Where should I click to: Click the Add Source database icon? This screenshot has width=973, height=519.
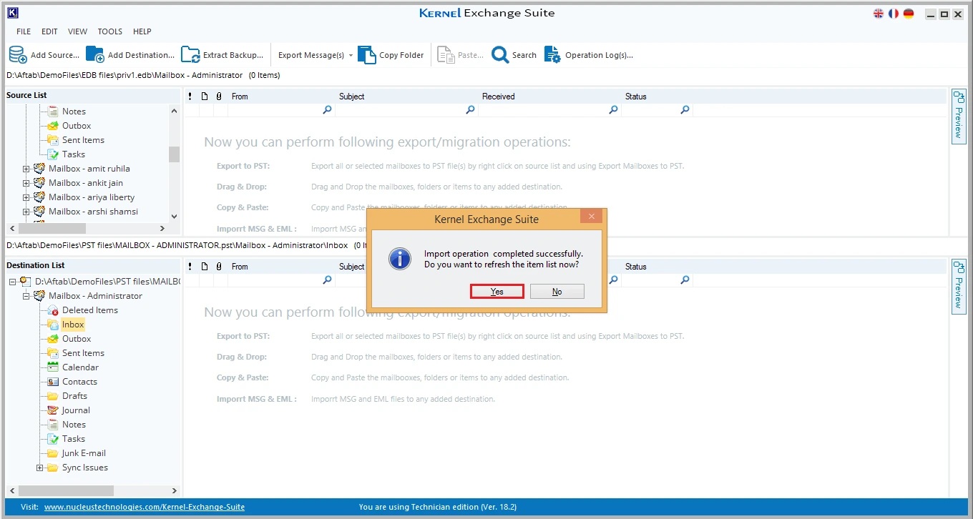coord(18,55)
